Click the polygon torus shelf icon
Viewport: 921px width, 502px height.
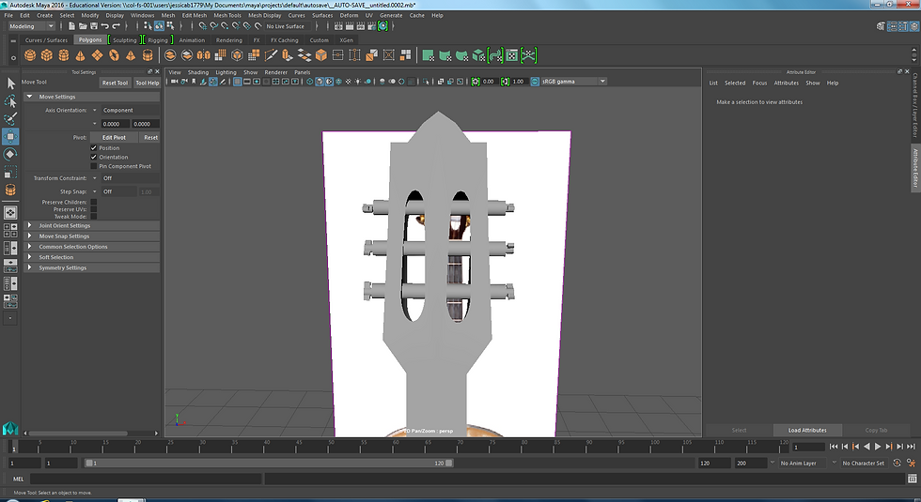tap(114, 55)
